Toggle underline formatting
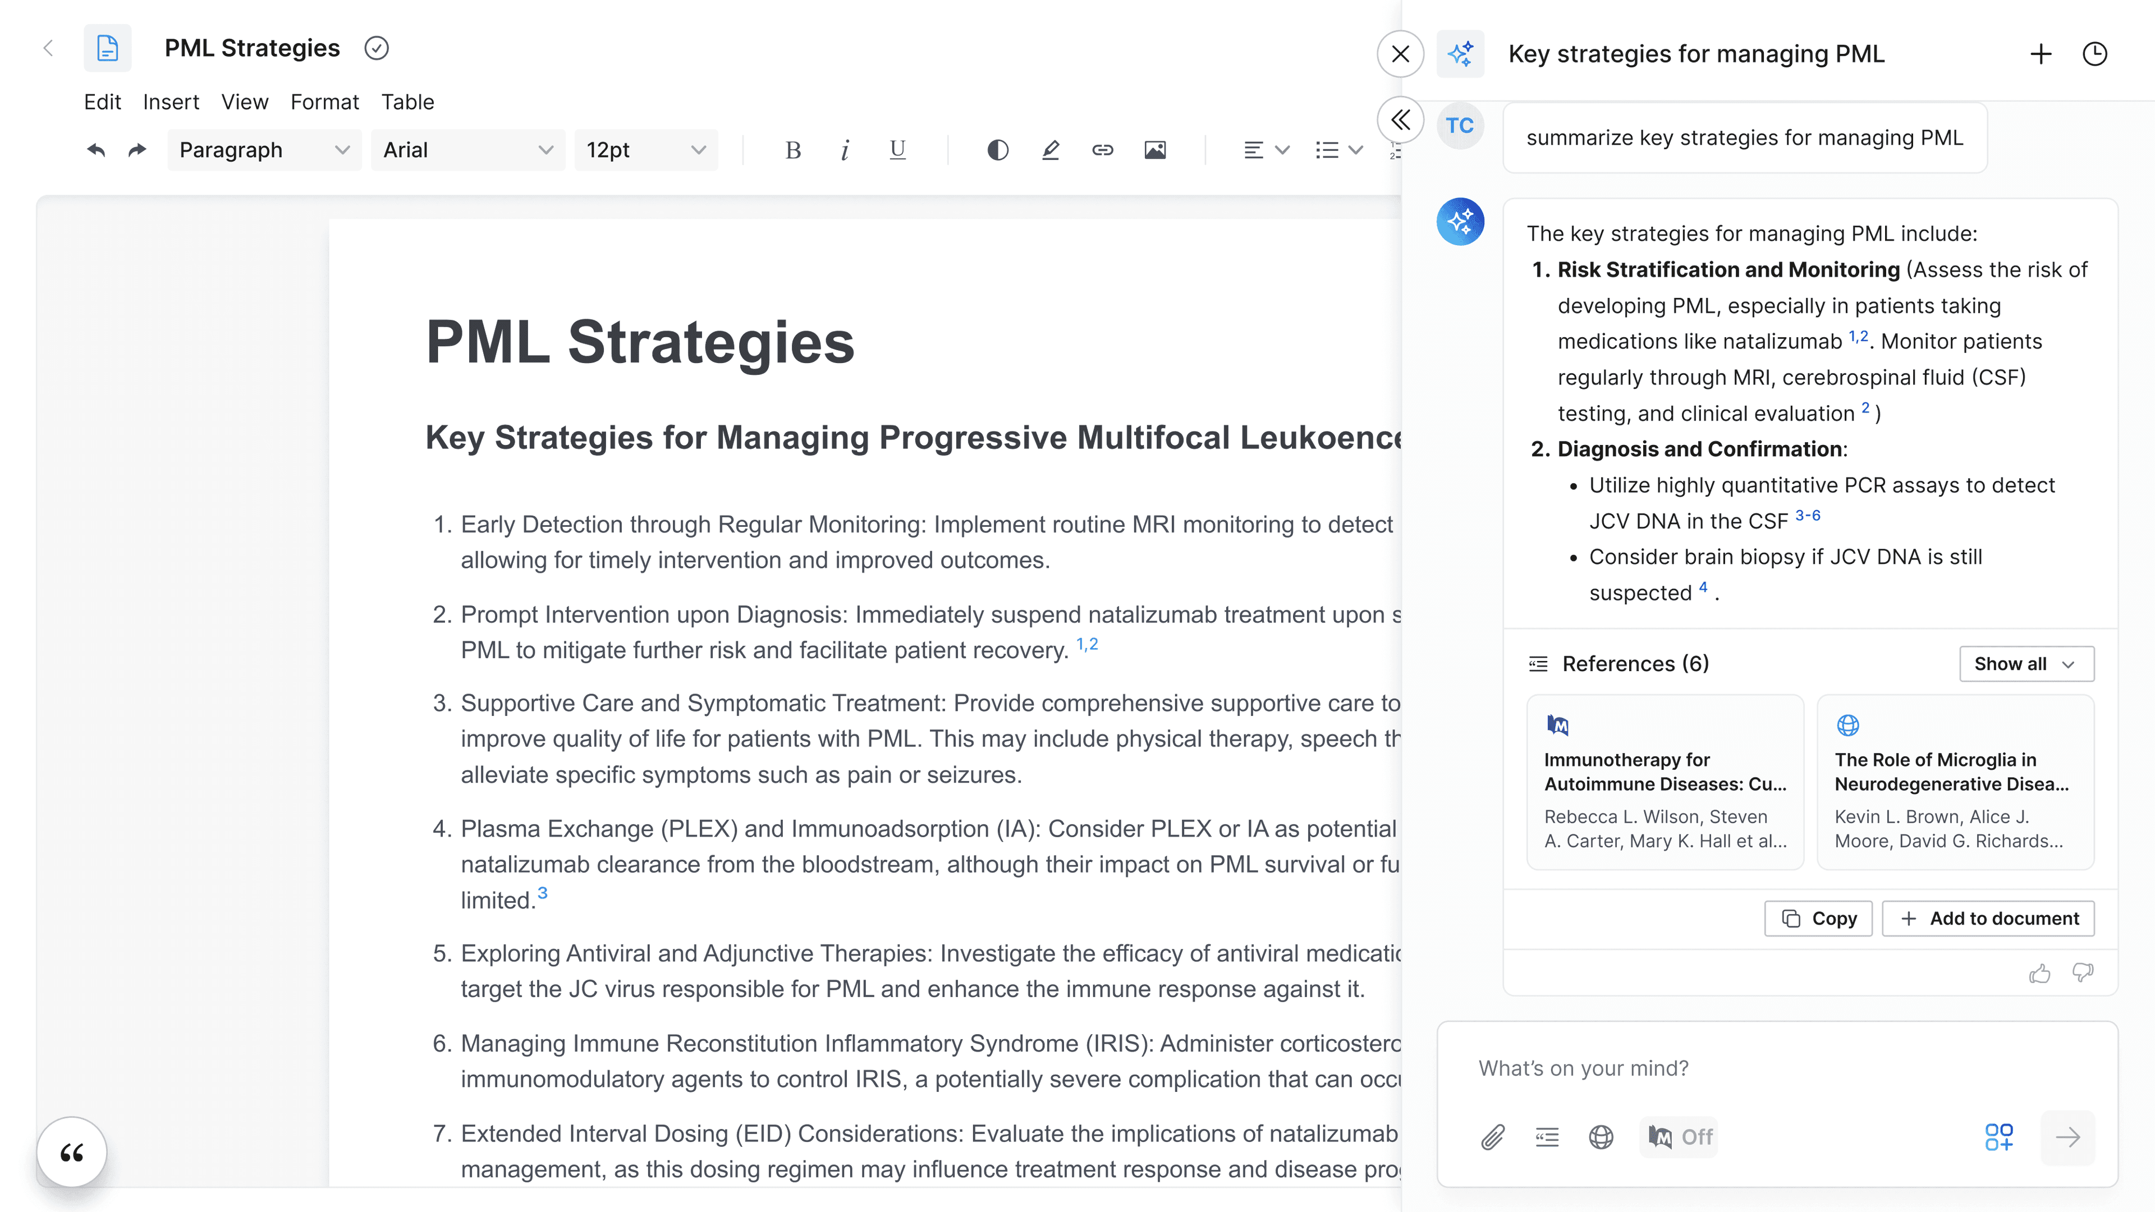This screenshot has width=2155, height=1212. point(898,150)
